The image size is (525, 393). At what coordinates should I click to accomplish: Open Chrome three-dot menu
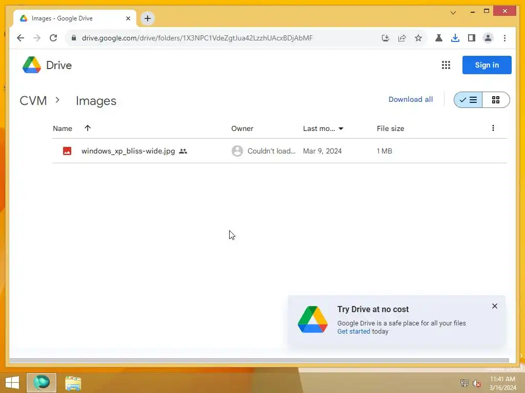(x=504, y=38)
